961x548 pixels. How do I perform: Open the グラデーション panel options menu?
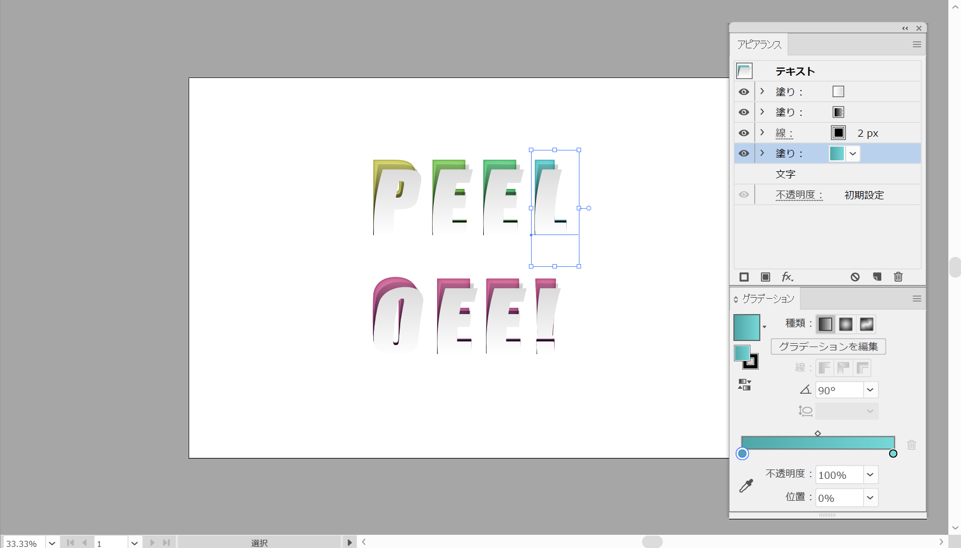click(x=916, y=299)
